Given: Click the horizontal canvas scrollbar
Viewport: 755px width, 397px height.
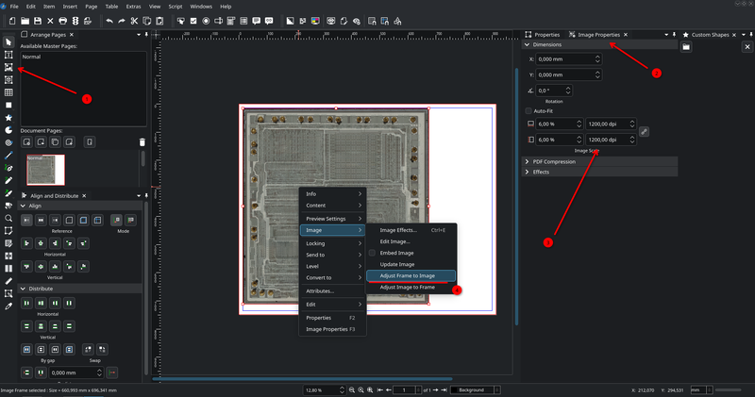Looking at the screenshot, I should click(302, 379).
